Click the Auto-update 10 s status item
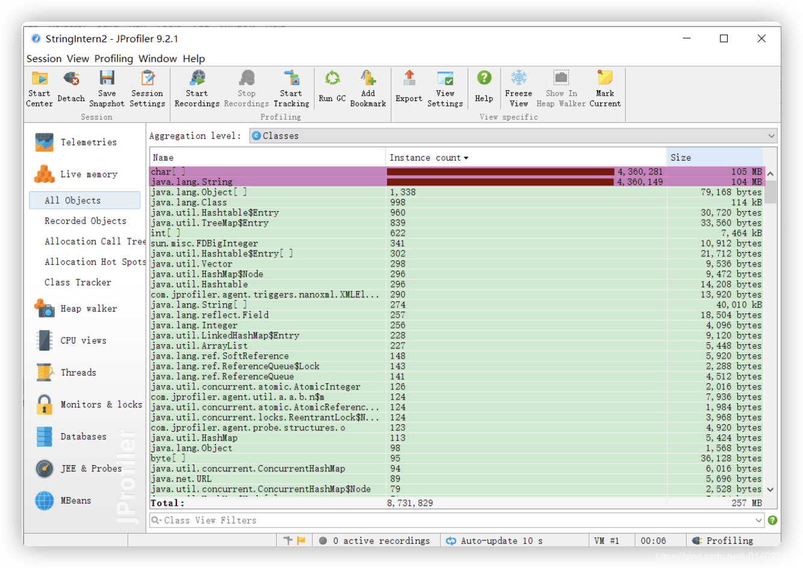The width and height of the screenshot is (803, 568). click(494, 541)
